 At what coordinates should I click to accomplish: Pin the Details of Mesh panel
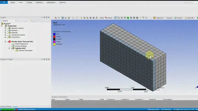click(x=44, y=59)
